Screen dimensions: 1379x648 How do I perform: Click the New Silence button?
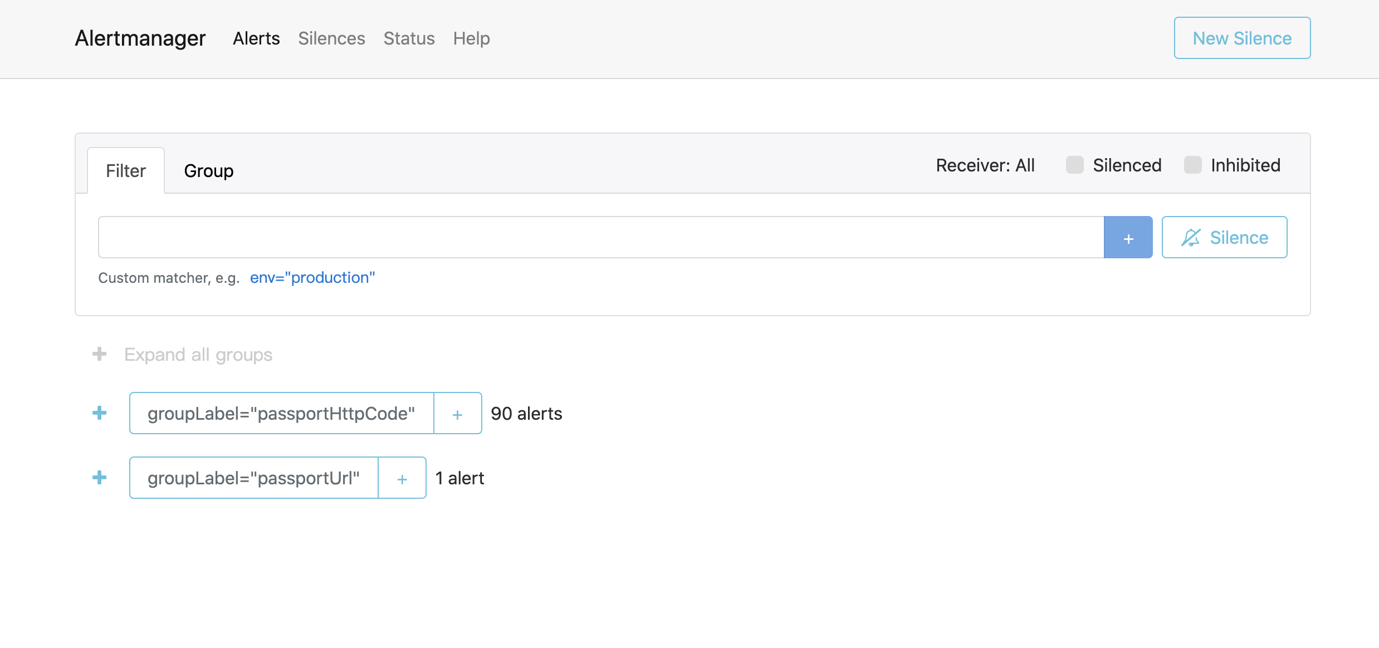pos(1241,38)
